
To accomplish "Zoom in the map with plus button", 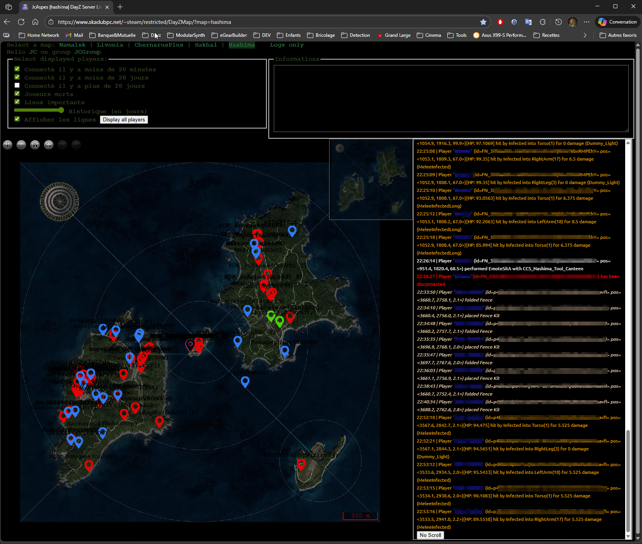I will (7, 145).
